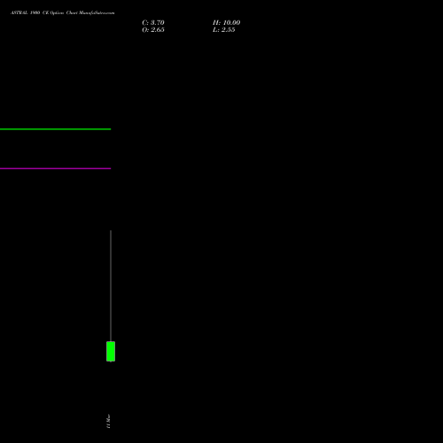Click the close value 'C: 3.70'

pos(153,23)
